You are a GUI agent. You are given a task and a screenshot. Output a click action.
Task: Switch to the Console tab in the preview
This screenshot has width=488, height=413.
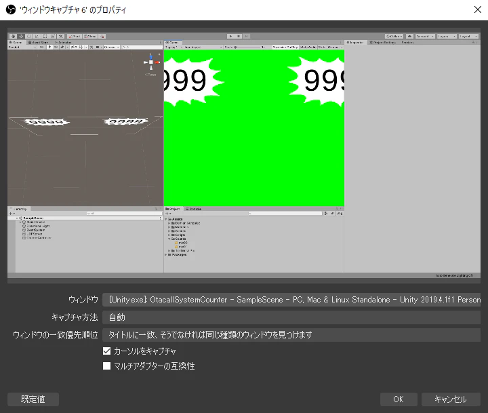[193, 209]
